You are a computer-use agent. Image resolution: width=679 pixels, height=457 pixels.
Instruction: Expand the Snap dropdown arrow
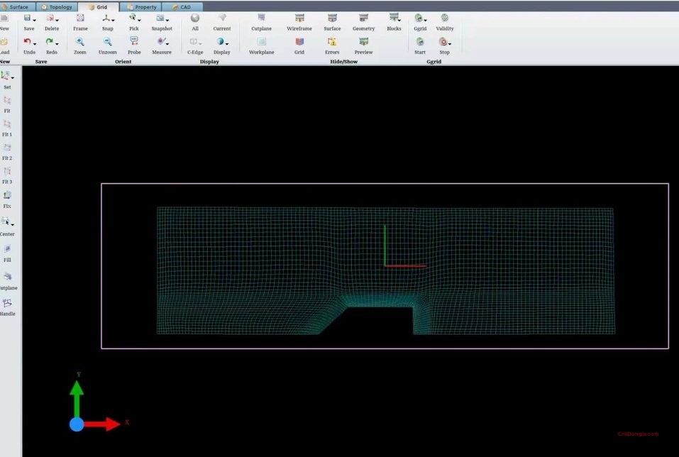[x=113, y=20]
